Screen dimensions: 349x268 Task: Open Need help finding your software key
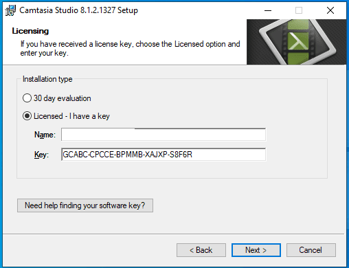click(85, 205)
